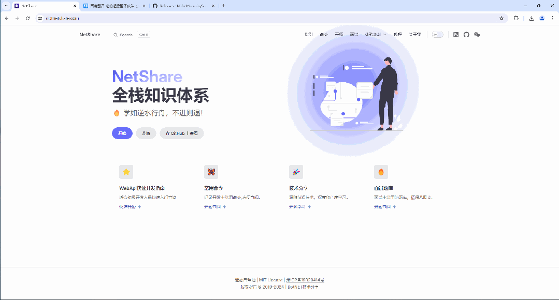Image resolution: width=559 pixels, height=300 pixels.
Task: Click the 开始查阅 link under 常用命令
Action: pos(215,207)
